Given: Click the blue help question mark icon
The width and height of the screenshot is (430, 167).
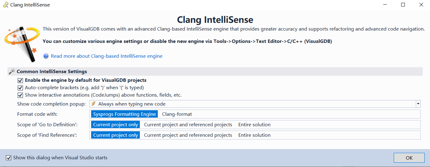Looking at the screenshot, I should point(46,56).
